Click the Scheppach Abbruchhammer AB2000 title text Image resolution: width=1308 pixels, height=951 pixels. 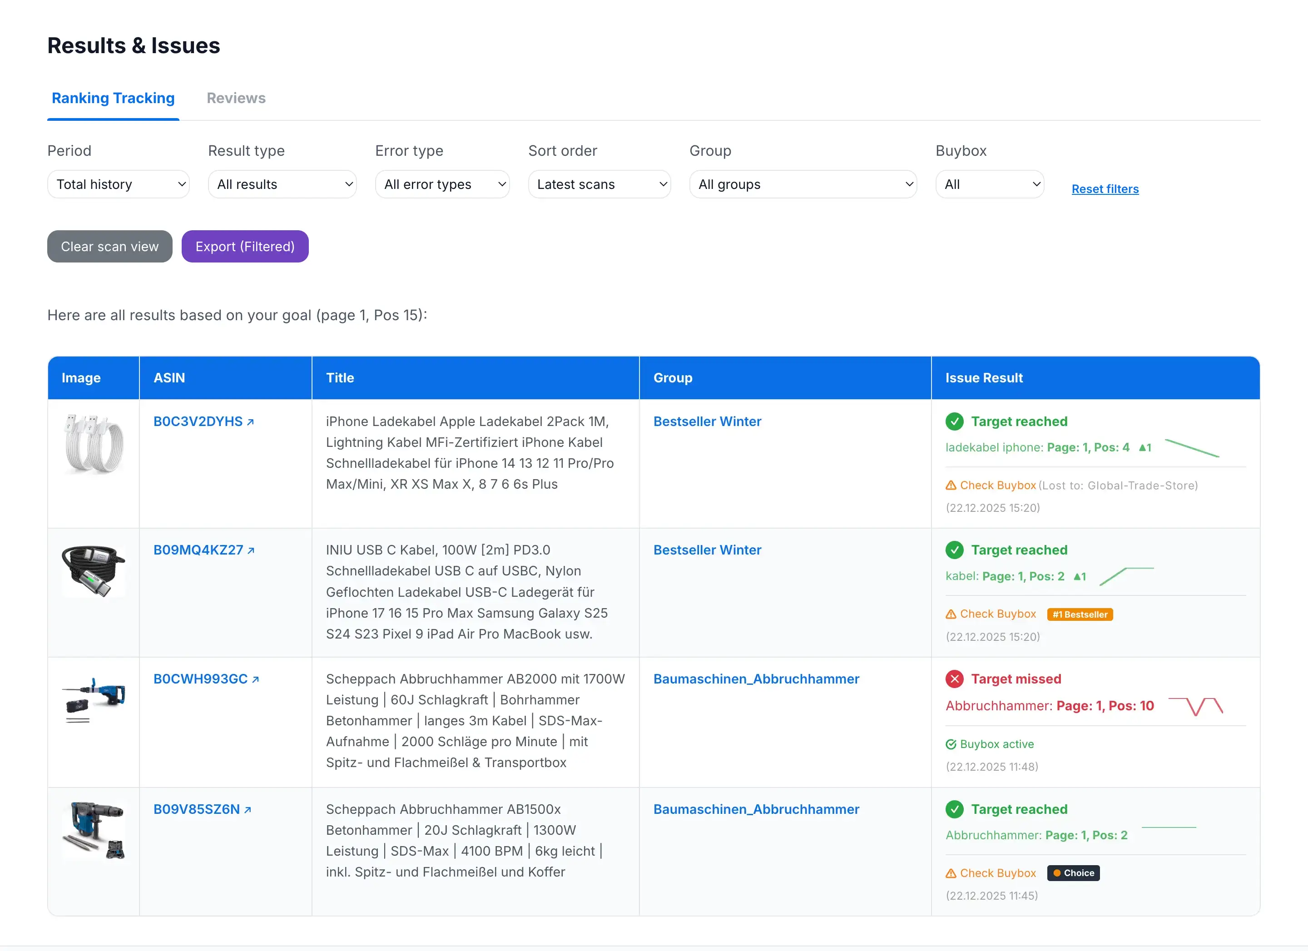coord(475,721)
